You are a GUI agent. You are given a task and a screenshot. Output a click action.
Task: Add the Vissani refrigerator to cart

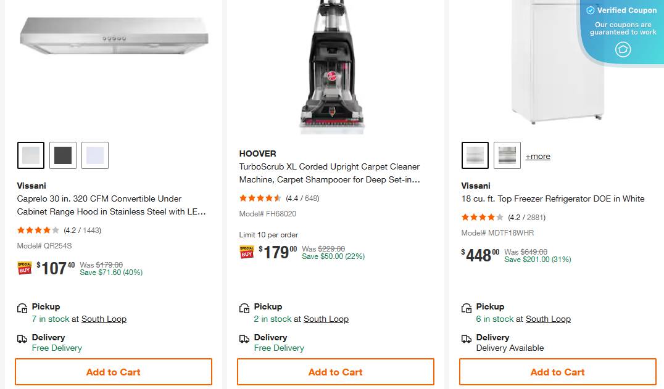click(x=558, y=372)
